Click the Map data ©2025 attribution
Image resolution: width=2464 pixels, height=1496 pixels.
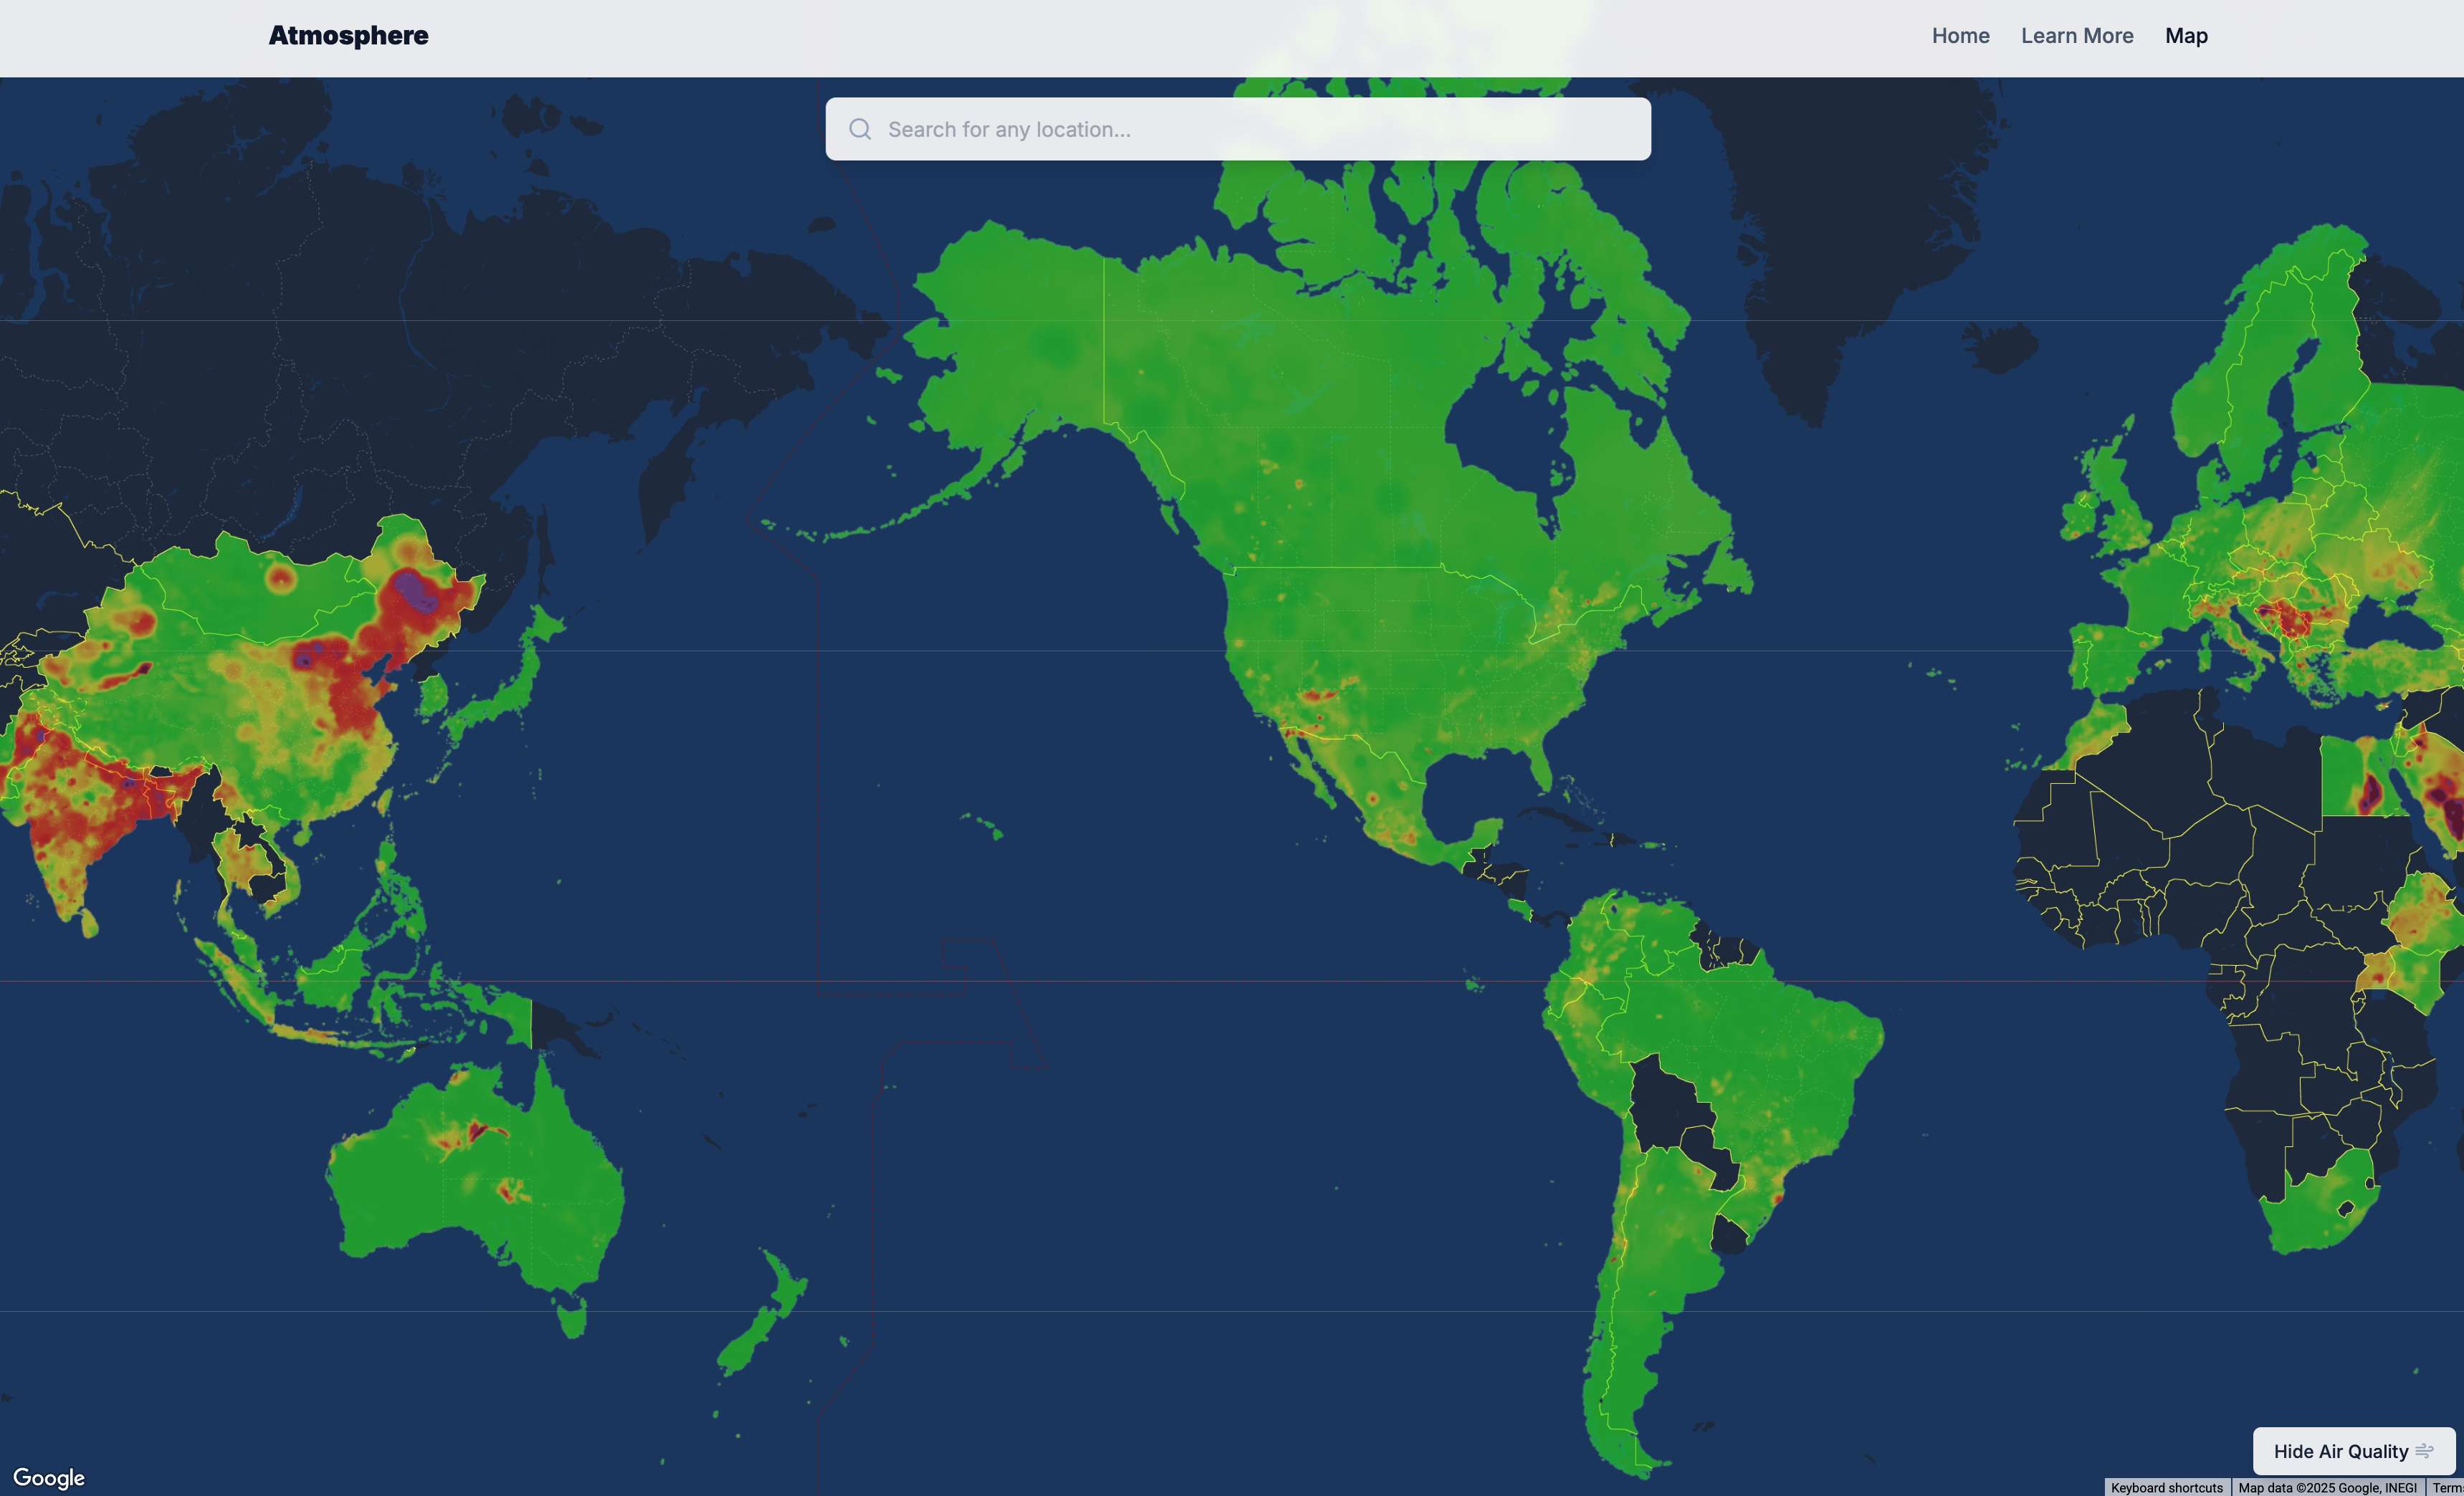(x=2326, y=1487)
